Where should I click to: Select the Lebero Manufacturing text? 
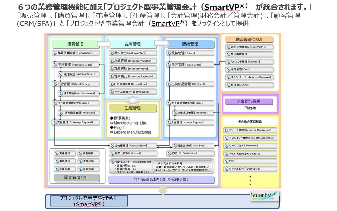pos(132,132)
